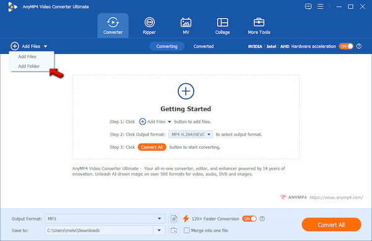Click the Intel label in toolbar
The width and height of the screenshot is (372, 241).
[271, 46]
